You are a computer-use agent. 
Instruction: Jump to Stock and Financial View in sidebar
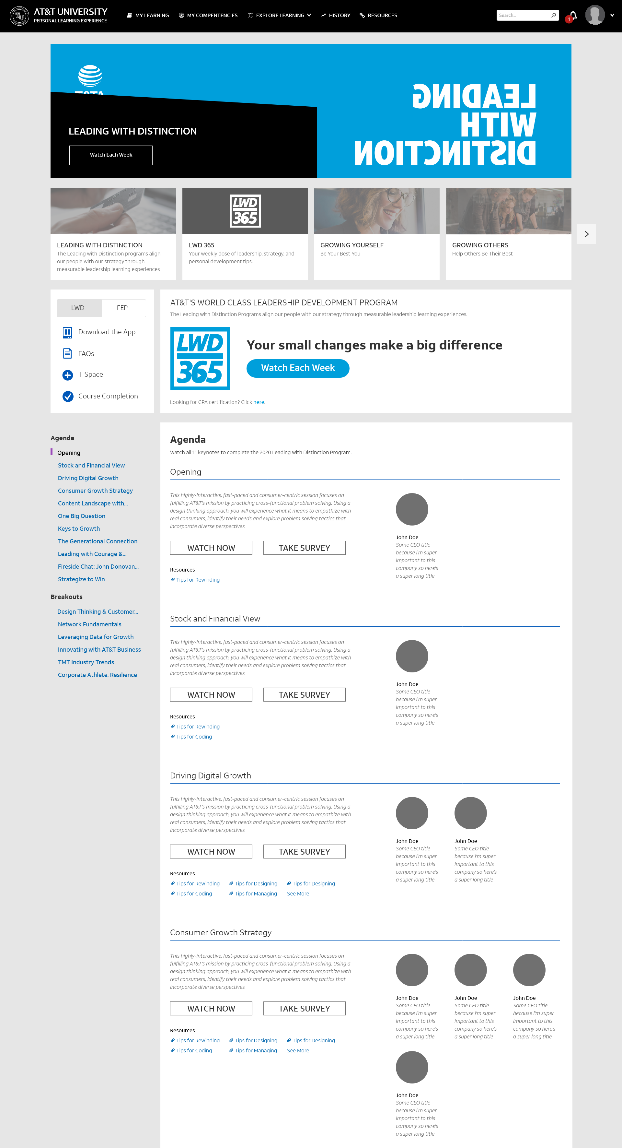91,465
